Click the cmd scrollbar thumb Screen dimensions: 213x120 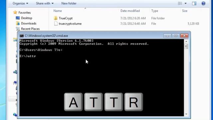click(186, 46)
